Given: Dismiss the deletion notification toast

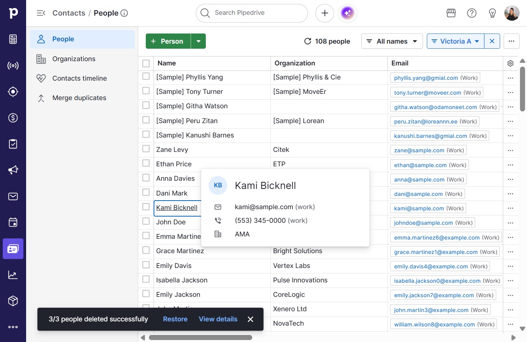Looking at the screenshot, I should click(251, 319).
